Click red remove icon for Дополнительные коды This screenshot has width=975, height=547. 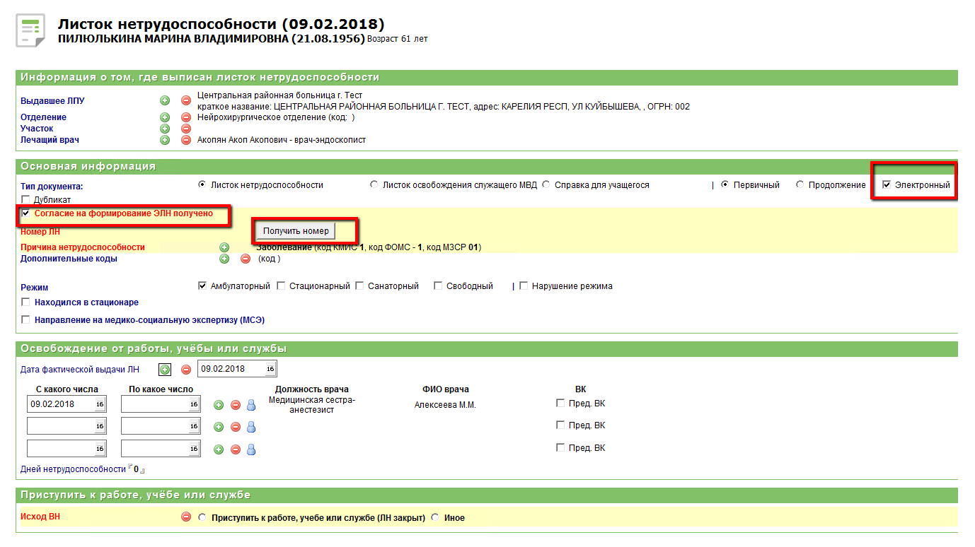(246, 259)
